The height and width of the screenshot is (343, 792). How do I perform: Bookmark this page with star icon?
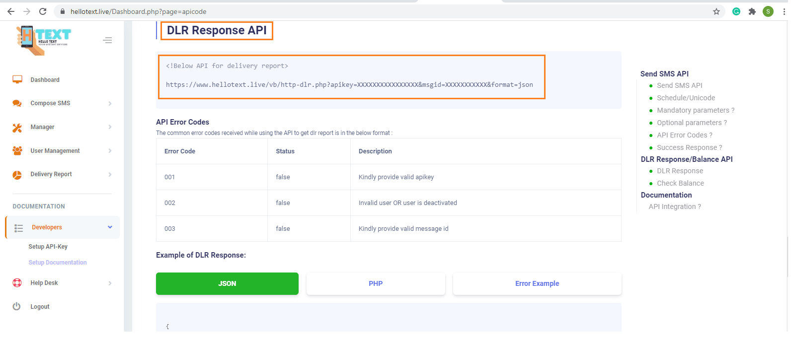716,11
